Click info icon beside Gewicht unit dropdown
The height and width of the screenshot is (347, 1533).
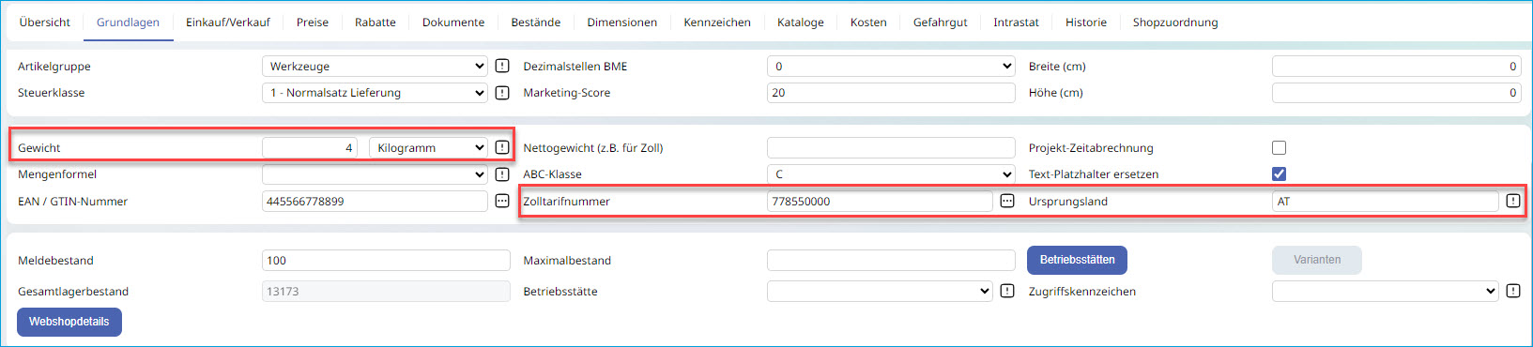(x=502, y=147)
